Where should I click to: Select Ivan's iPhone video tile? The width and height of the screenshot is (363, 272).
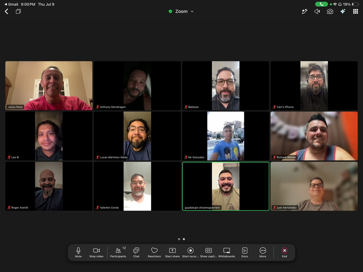314,86
